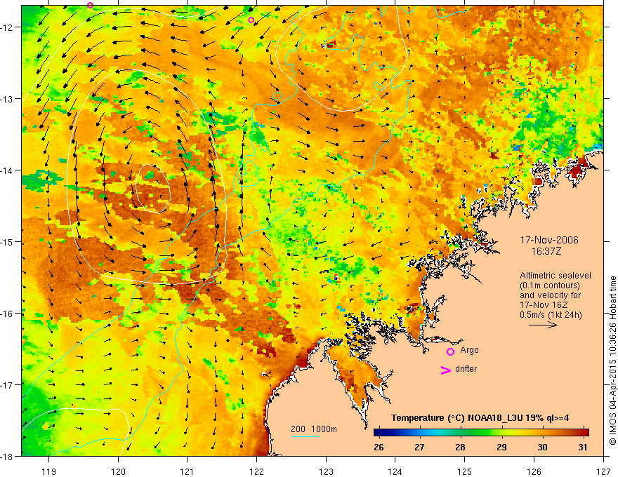Image resolution: width=618 pixels, height=477 pixels.
Task: Click the latitude axis label '-12'
Action: [x=8, y=27]
